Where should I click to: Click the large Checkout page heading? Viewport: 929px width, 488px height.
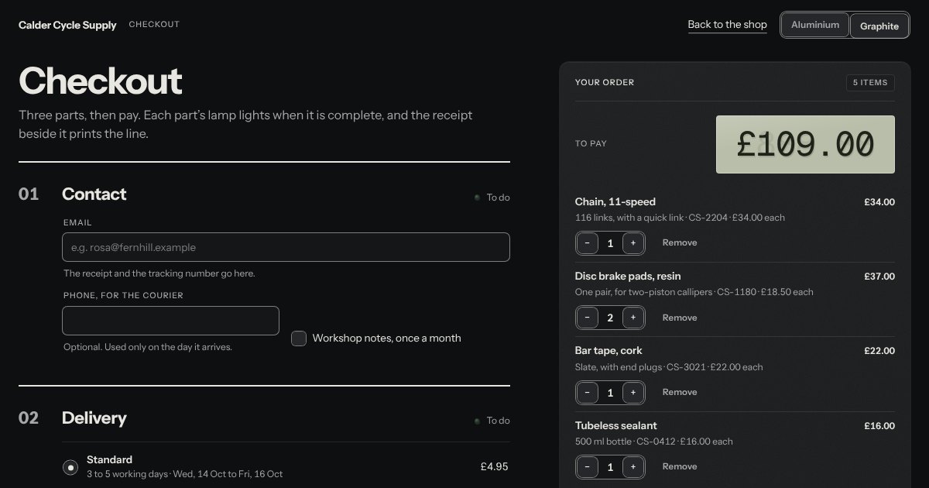click(x=101, y=81)
